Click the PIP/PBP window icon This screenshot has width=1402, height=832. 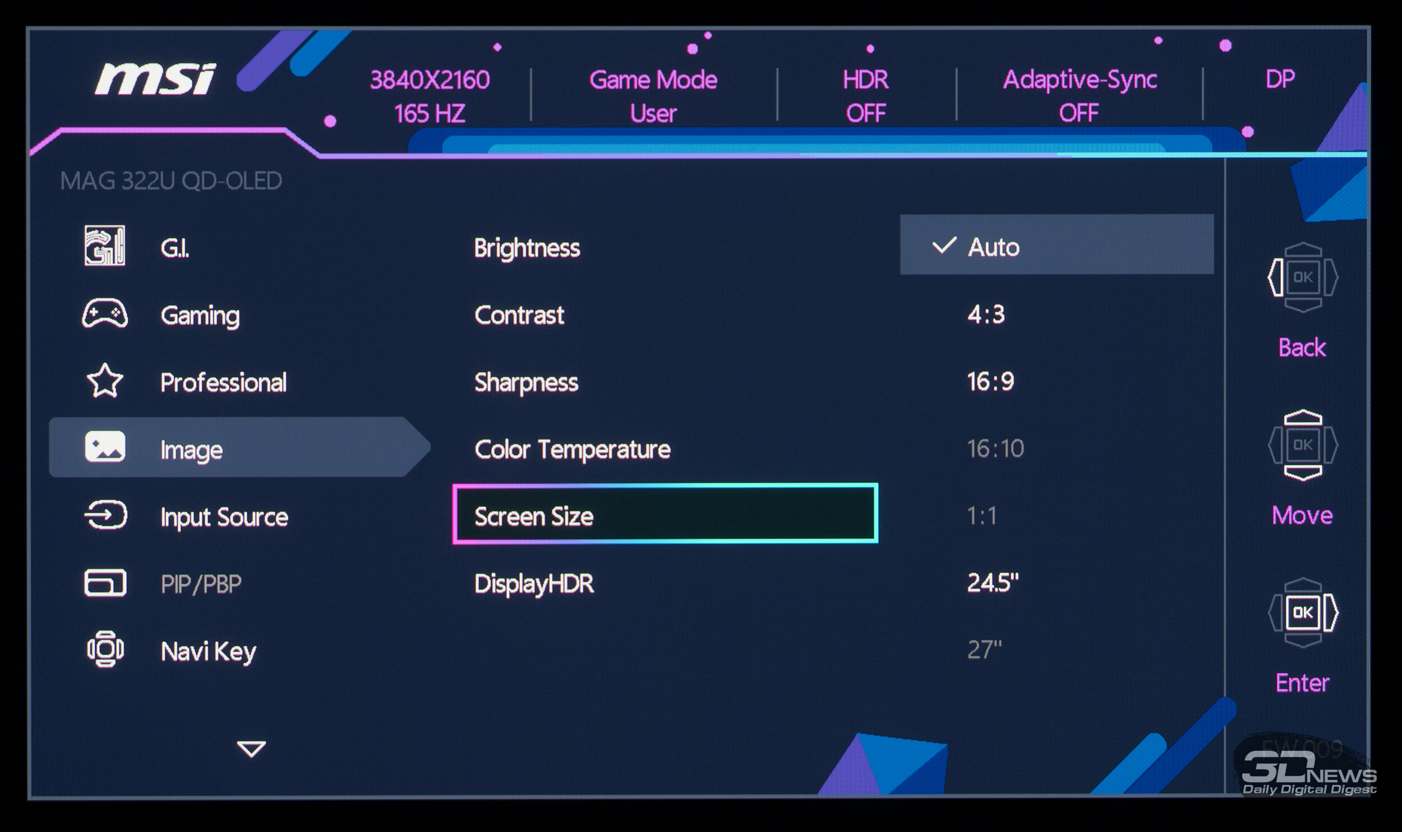click(105, 583)
